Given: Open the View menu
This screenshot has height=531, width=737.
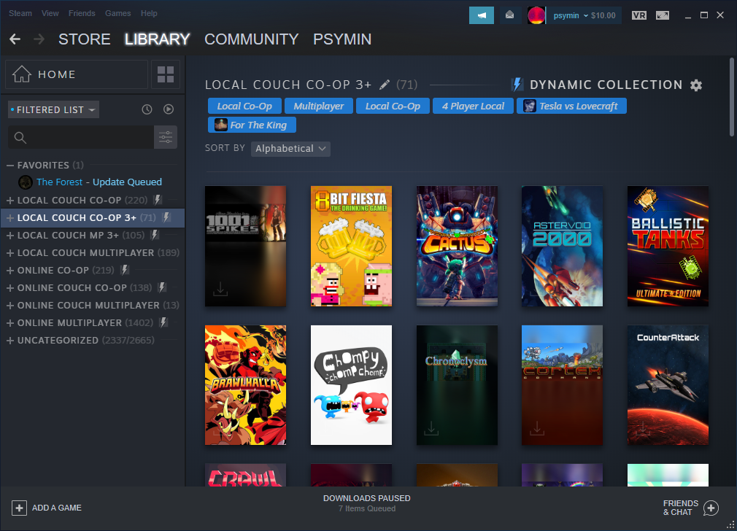Looking at the screenshot, I should point(50,13).
